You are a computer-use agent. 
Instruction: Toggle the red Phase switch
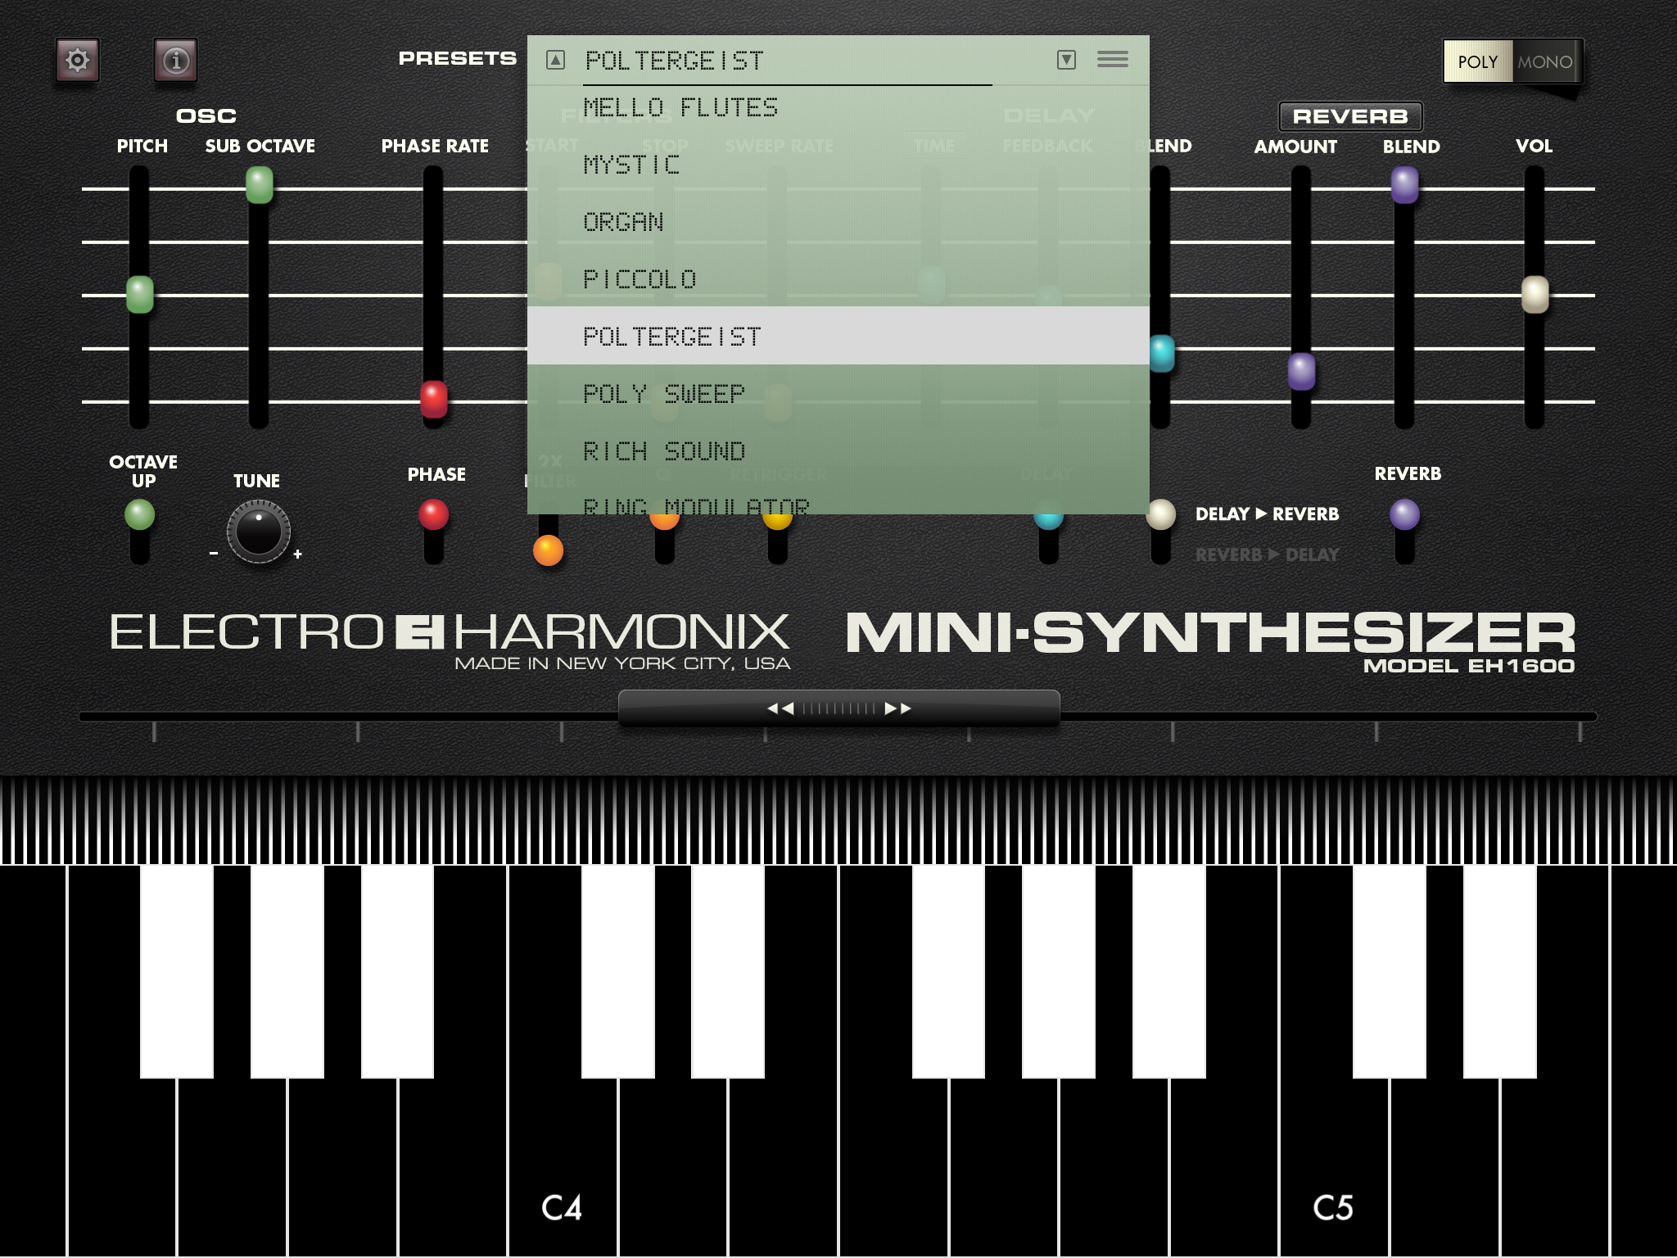433,516
